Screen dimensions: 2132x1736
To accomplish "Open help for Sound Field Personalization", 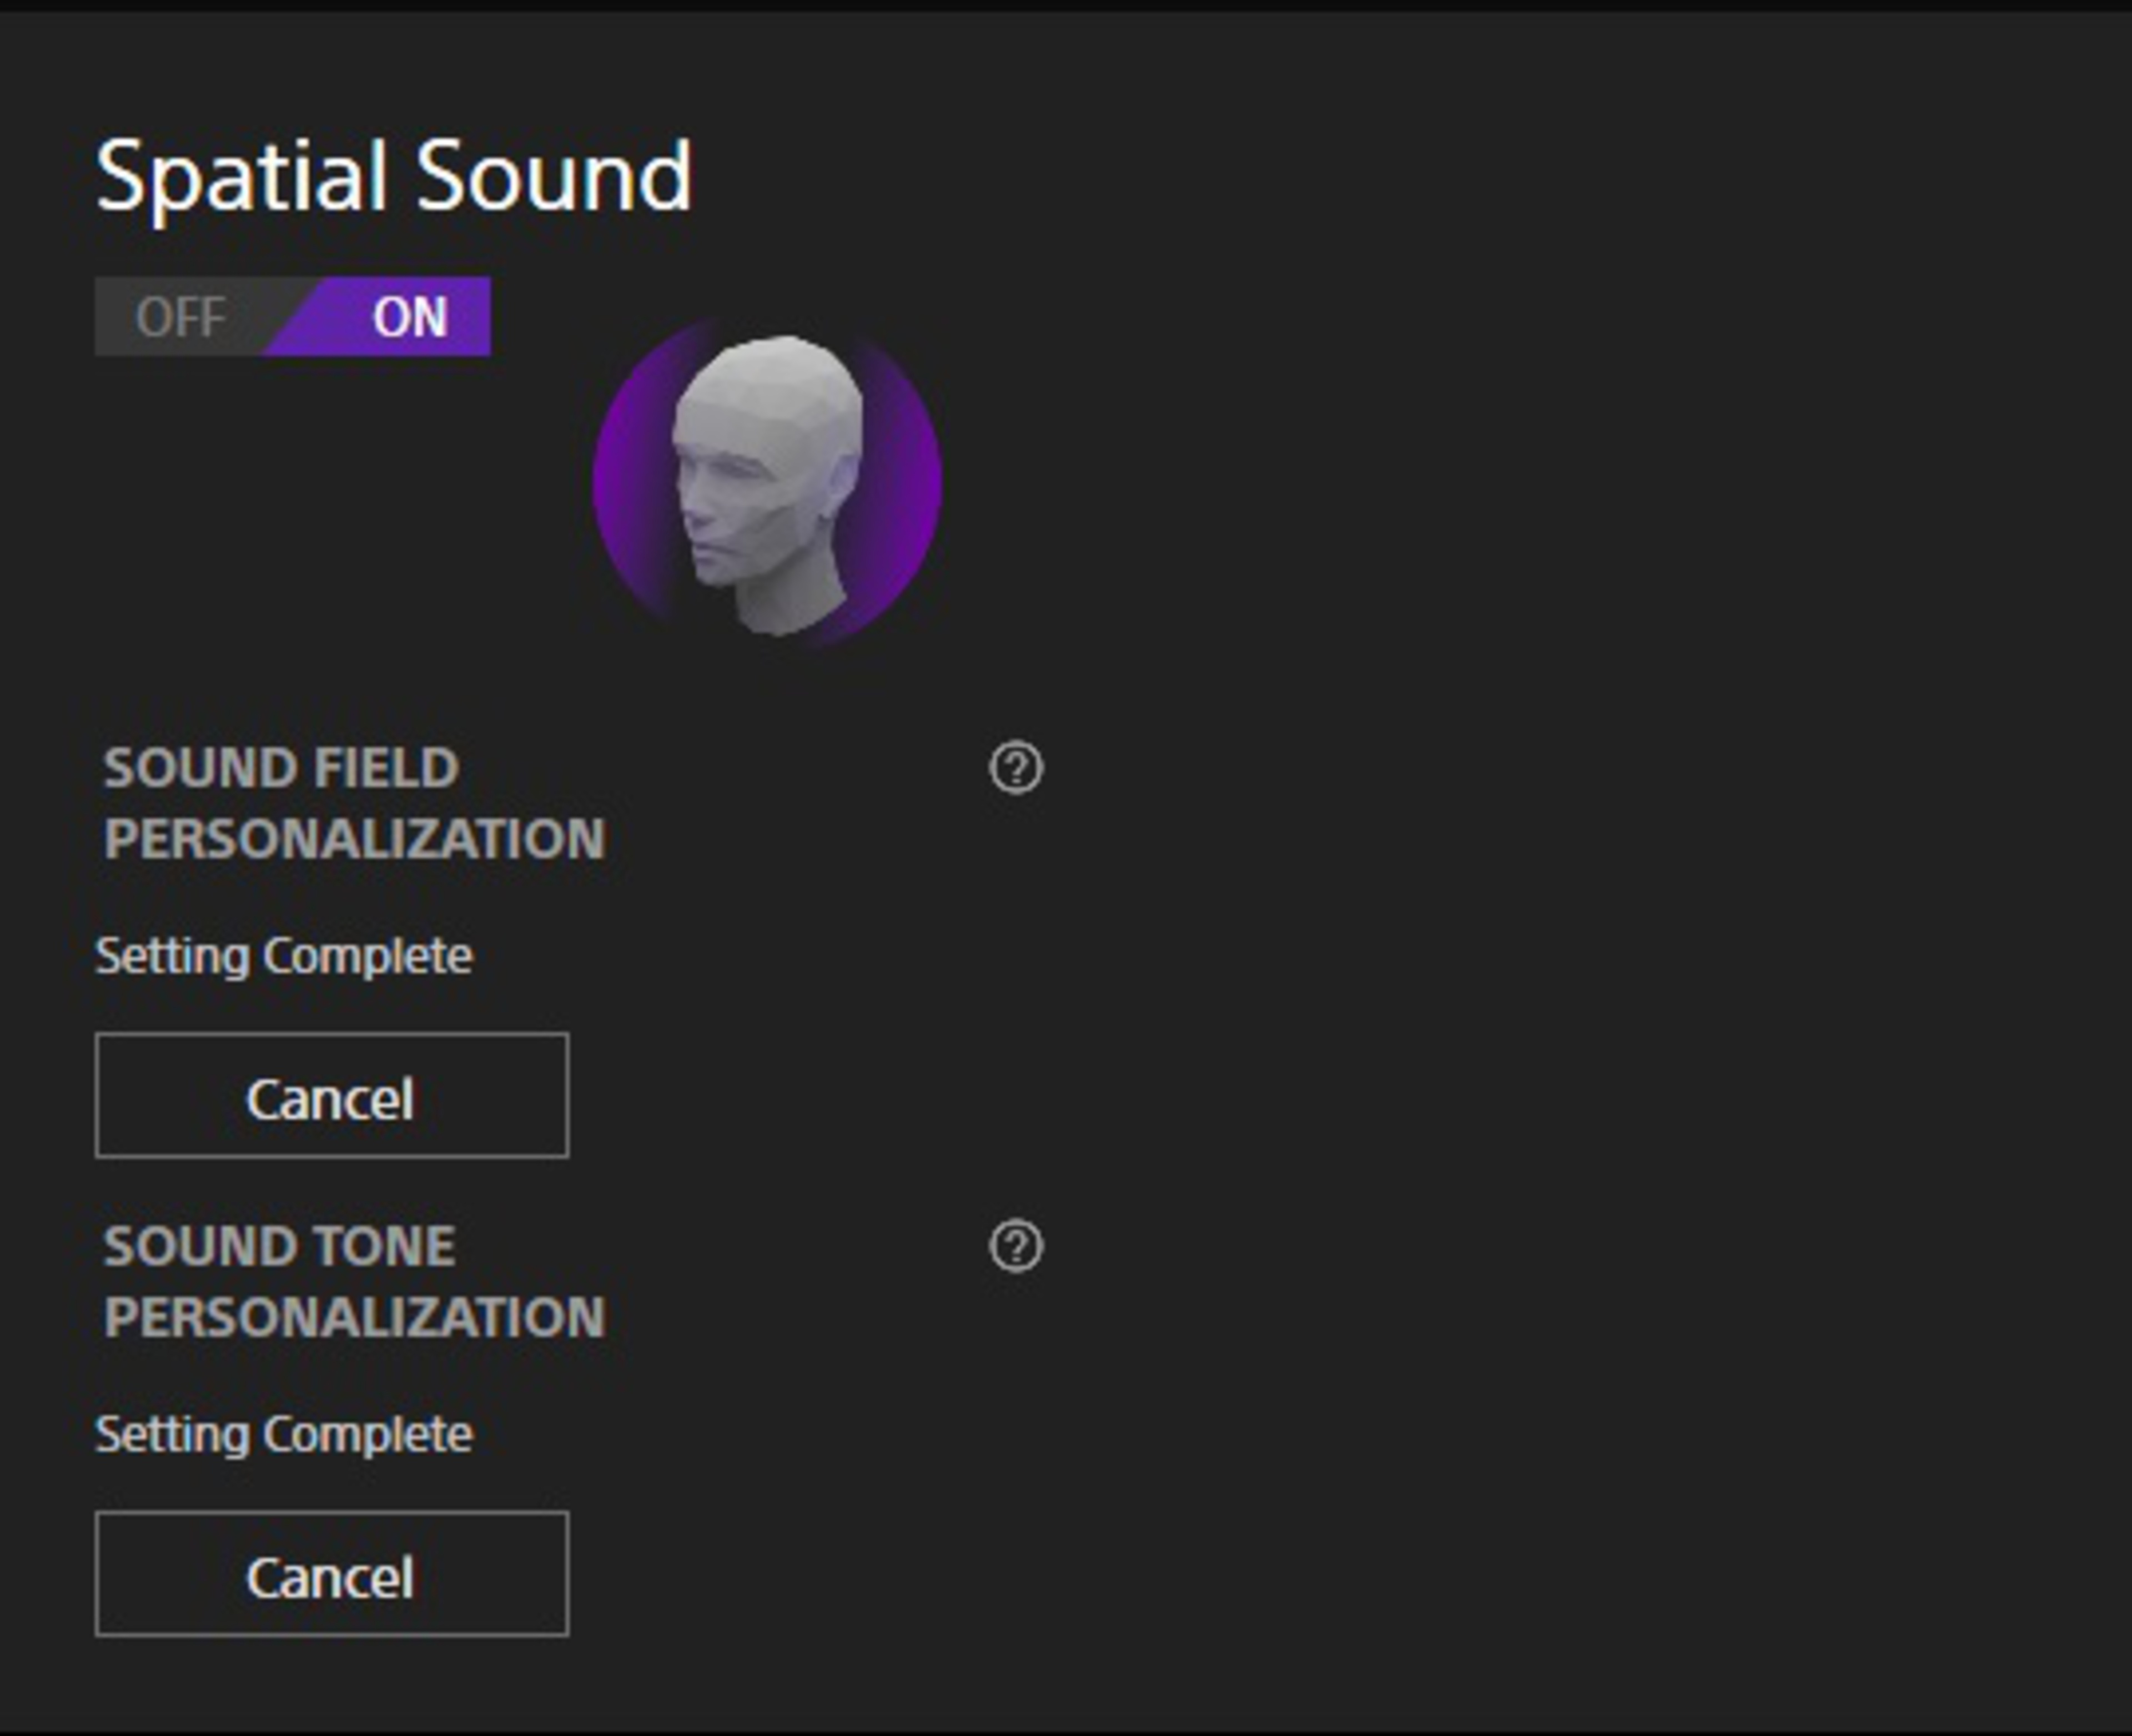I will (1015, 768).
